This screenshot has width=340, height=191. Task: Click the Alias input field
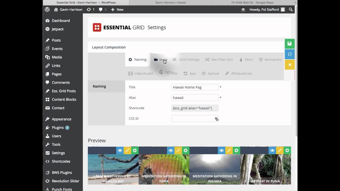(195, 98)
